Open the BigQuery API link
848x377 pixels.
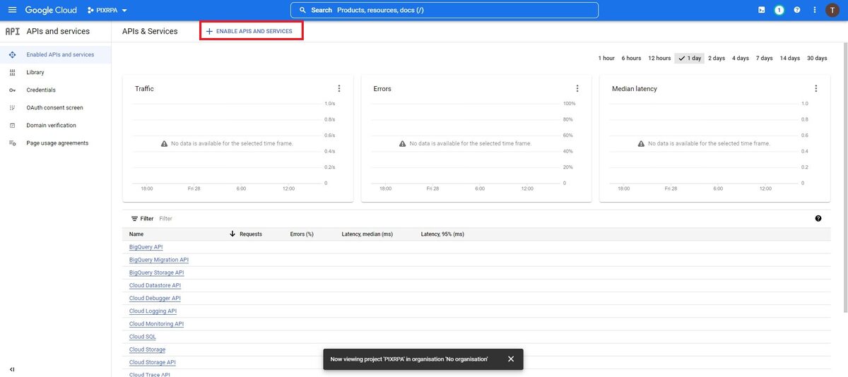146,247
